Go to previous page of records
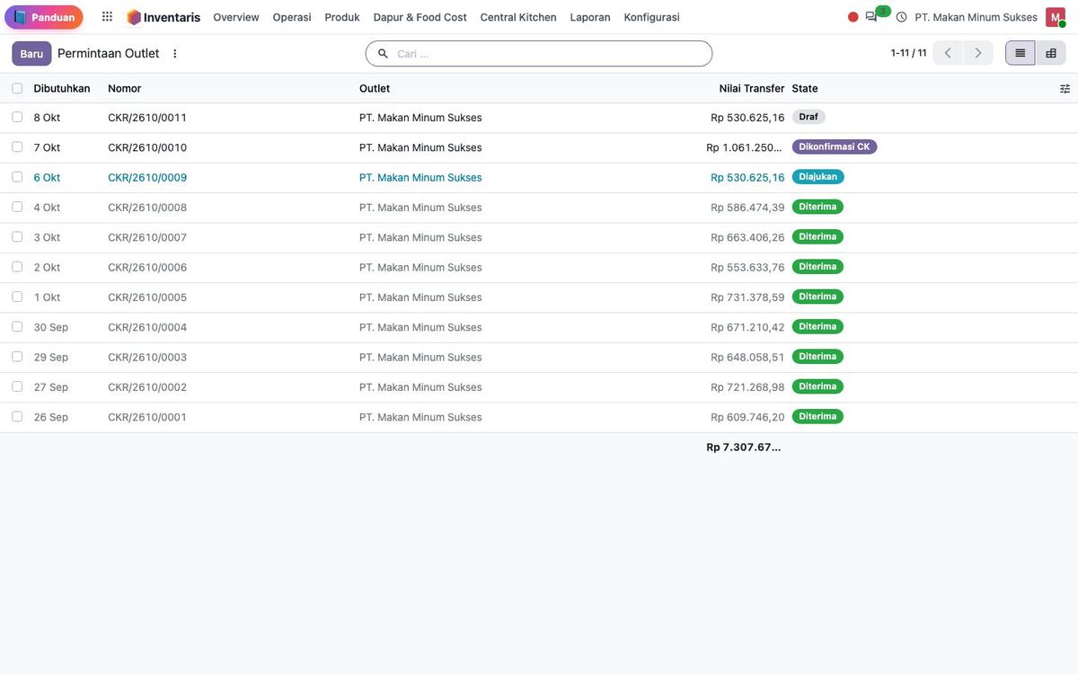 (x=948, y=53)
